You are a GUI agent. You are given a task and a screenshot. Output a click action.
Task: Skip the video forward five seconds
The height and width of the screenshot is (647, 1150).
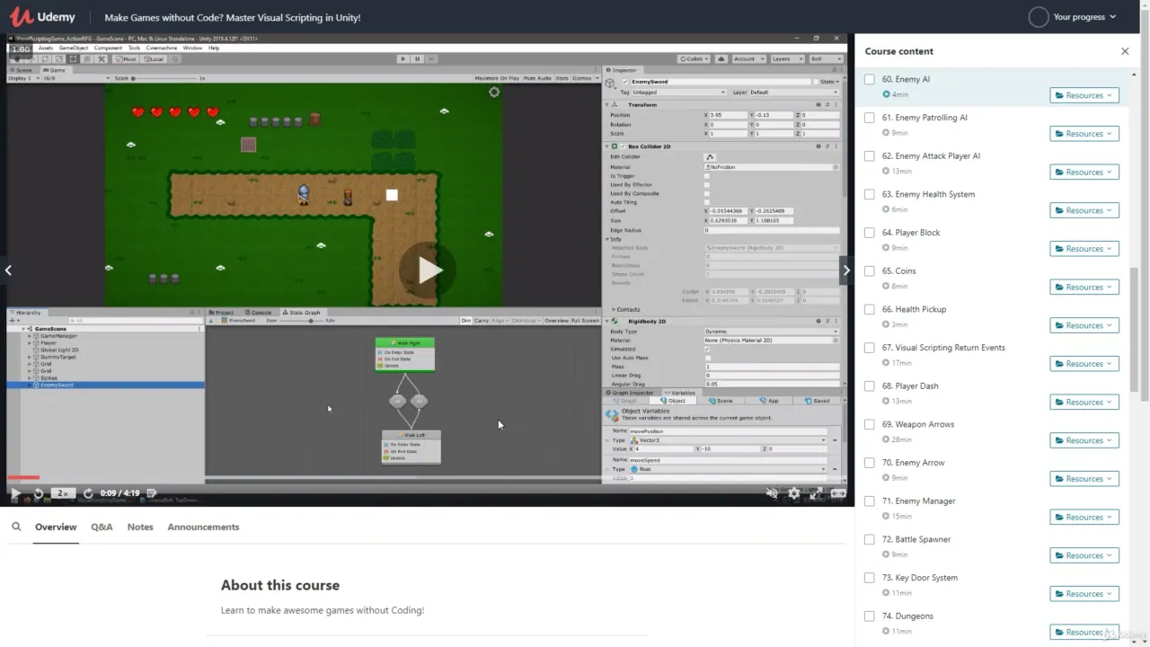[88, 492]
